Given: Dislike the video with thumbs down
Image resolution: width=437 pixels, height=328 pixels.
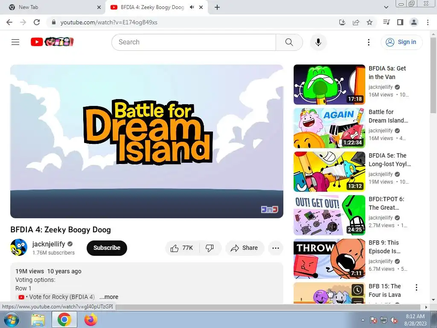Looking at the screenshot, I should [x=210, y=248].
